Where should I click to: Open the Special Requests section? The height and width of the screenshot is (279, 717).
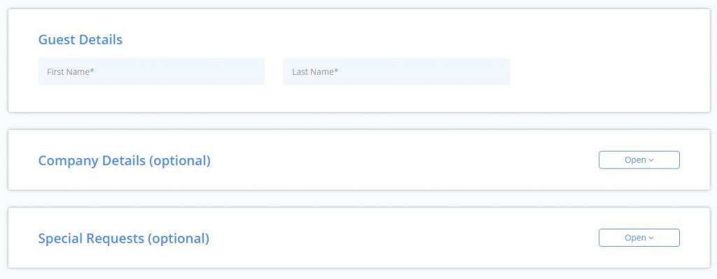(x=639, y=238)
